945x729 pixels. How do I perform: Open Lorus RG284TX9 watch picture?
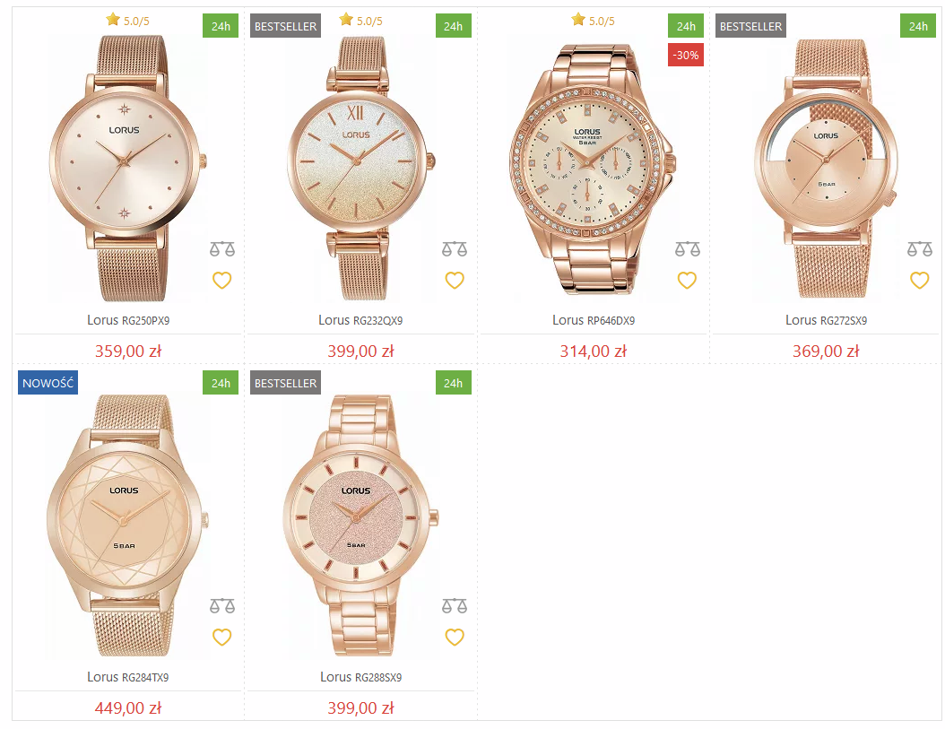128,525
